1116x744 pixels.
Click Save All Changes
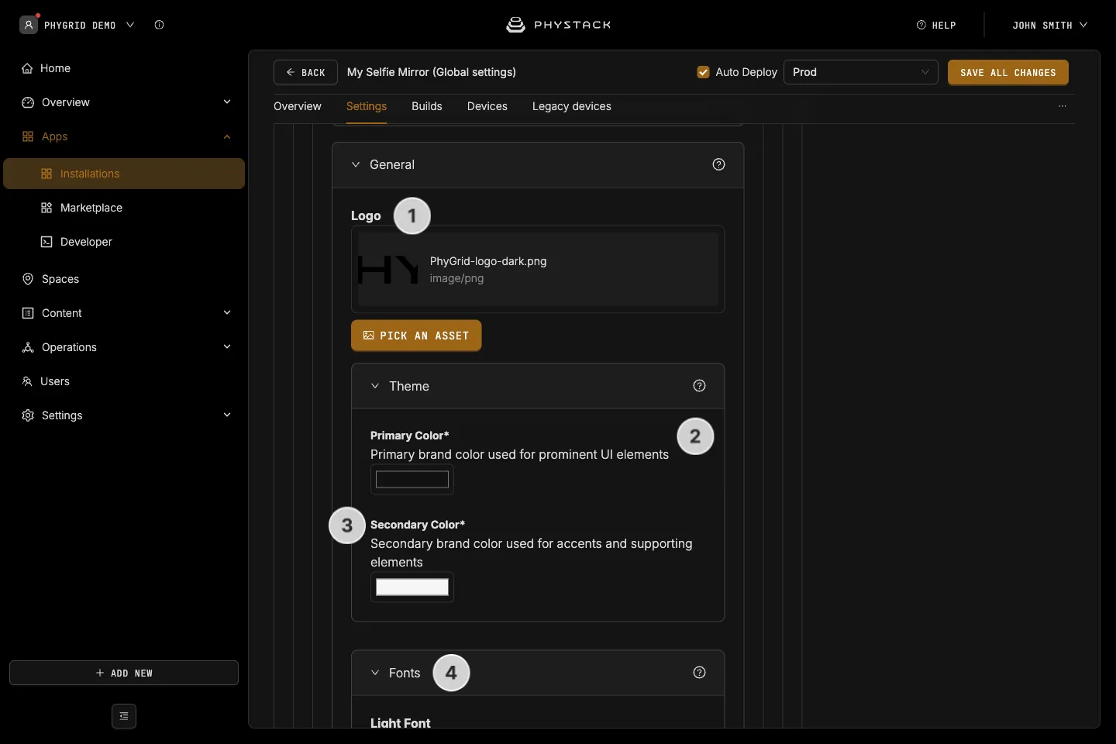1008,72
